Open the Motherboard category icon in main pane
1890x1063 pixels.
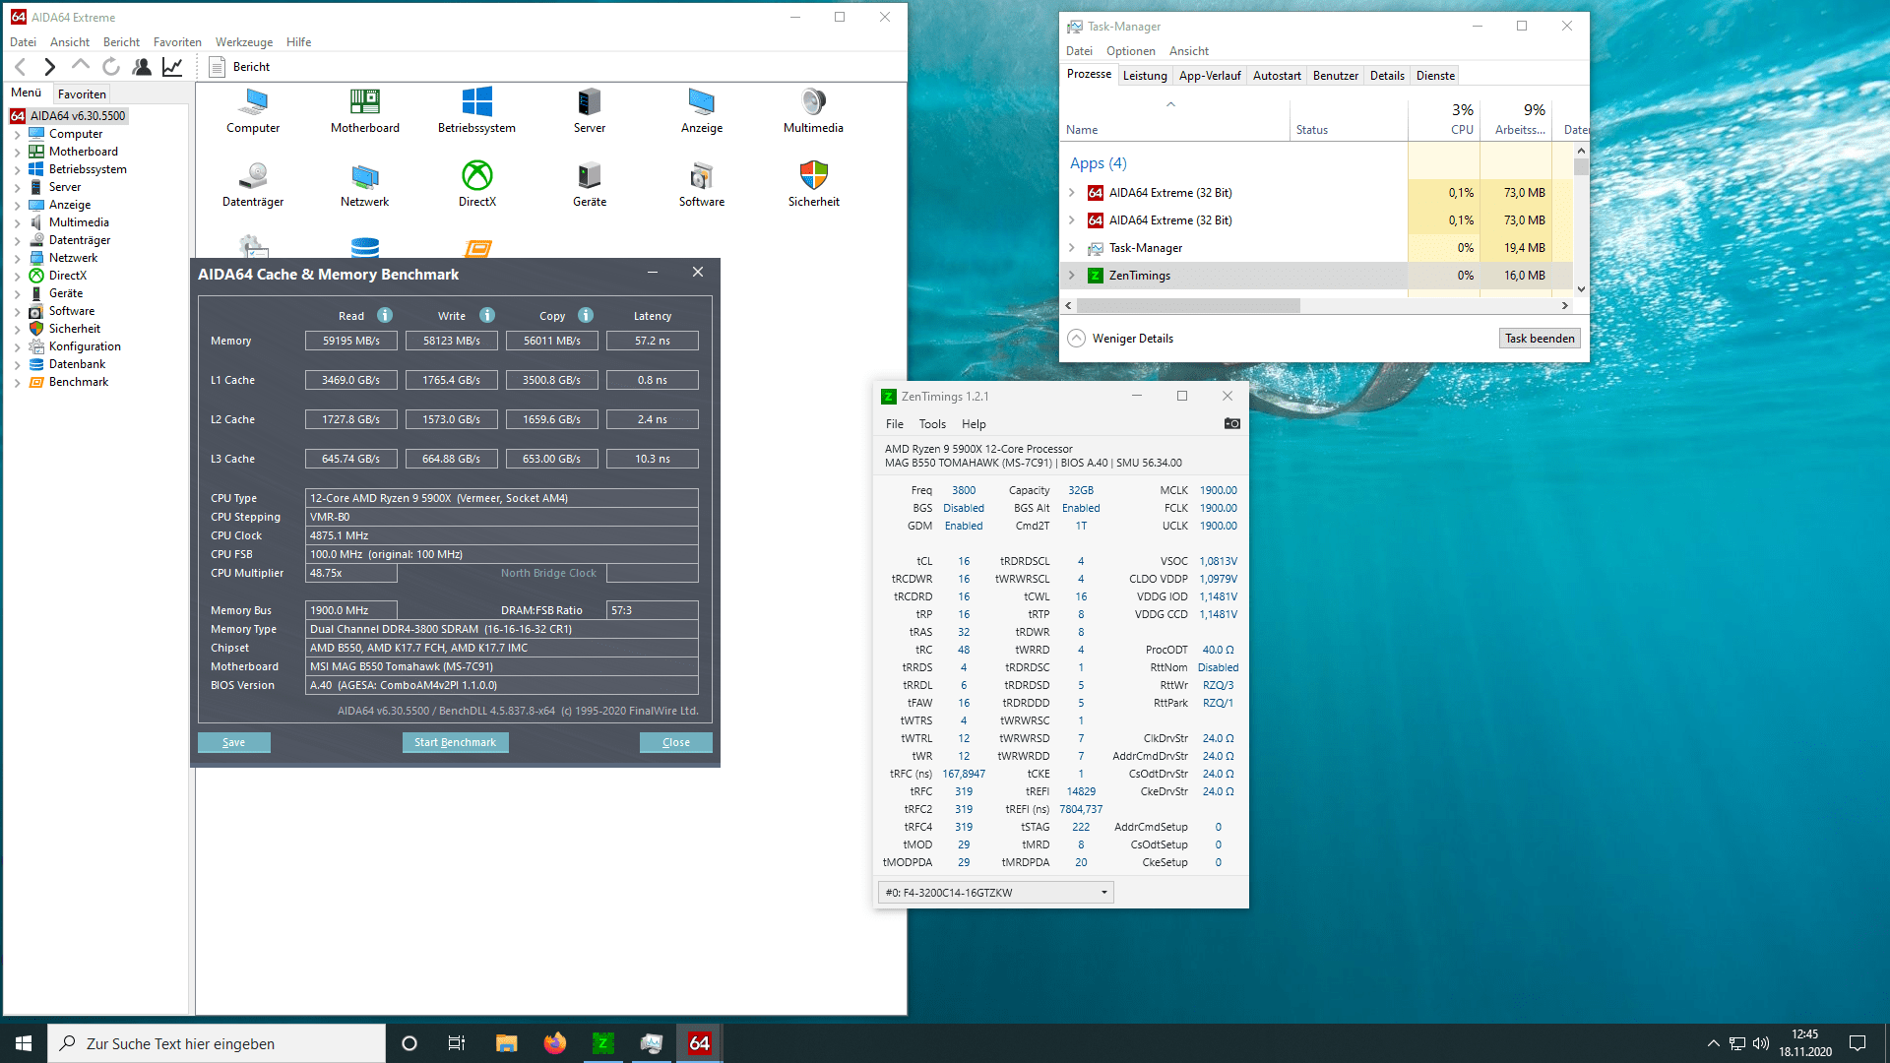click(x=365, y=110)
